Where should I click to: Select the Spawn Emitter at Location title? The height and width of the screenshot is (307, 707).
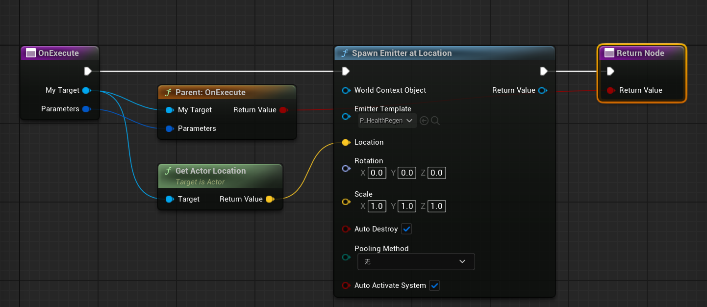click(x=402, y=53)
